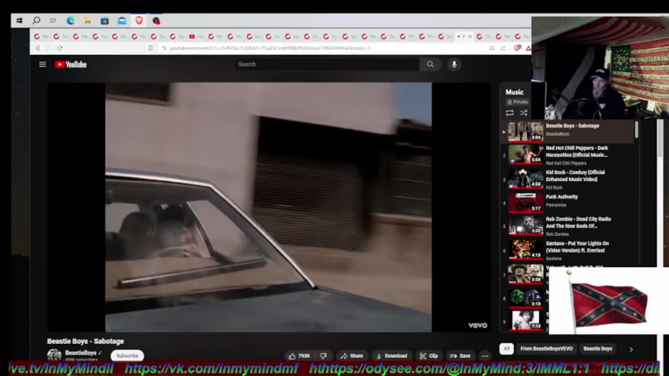Open more actions ellipsis menu

[x=485, y=356]
